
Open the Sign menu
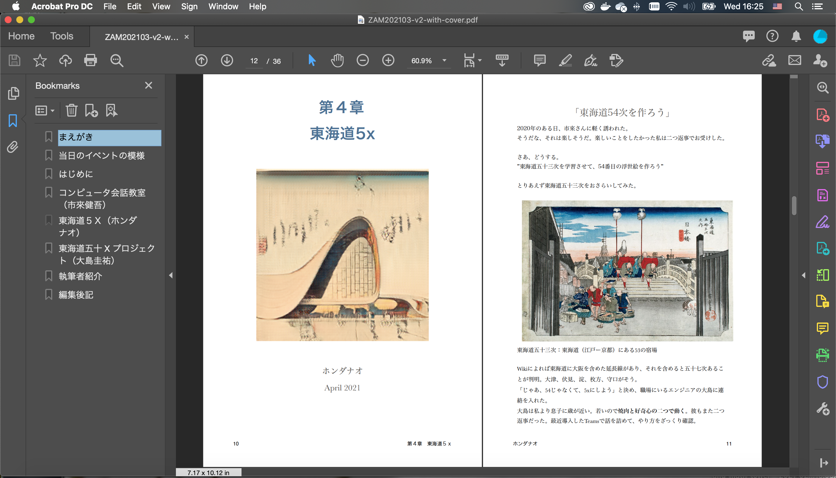tap(189, 7)
